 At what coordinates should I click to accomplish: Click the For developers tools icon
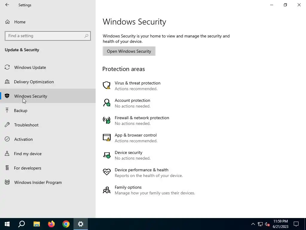[x=7, y=168]
